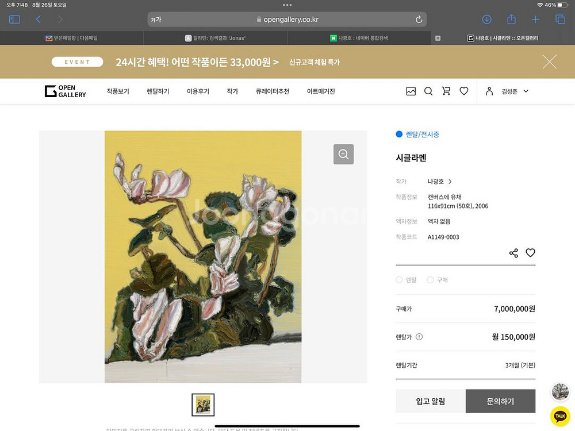Screen dimensions: 575x431
Task: Click the EVENT badge in banner
Action: click(x=78, y=62)
